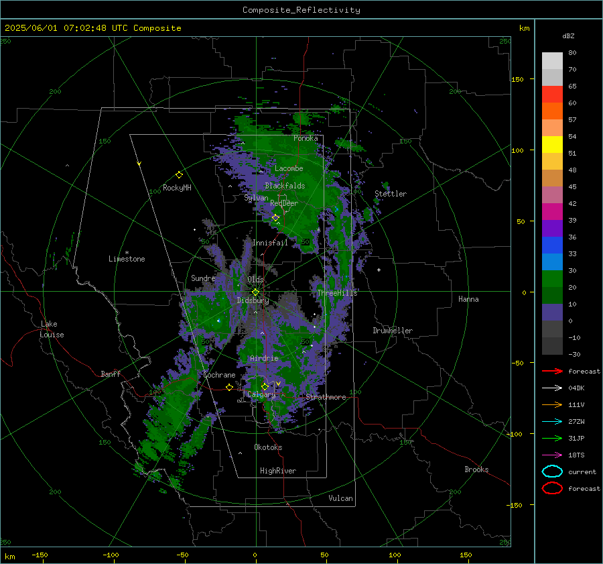Select the slate 10-0 dBZ swatch
Screen dimensions: 603x564
pyautogui.click(x=552, y=313)
